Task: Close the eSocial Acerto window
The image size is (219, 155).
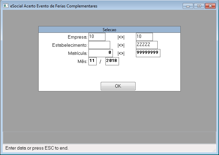Action: click(x=210, y=6)
